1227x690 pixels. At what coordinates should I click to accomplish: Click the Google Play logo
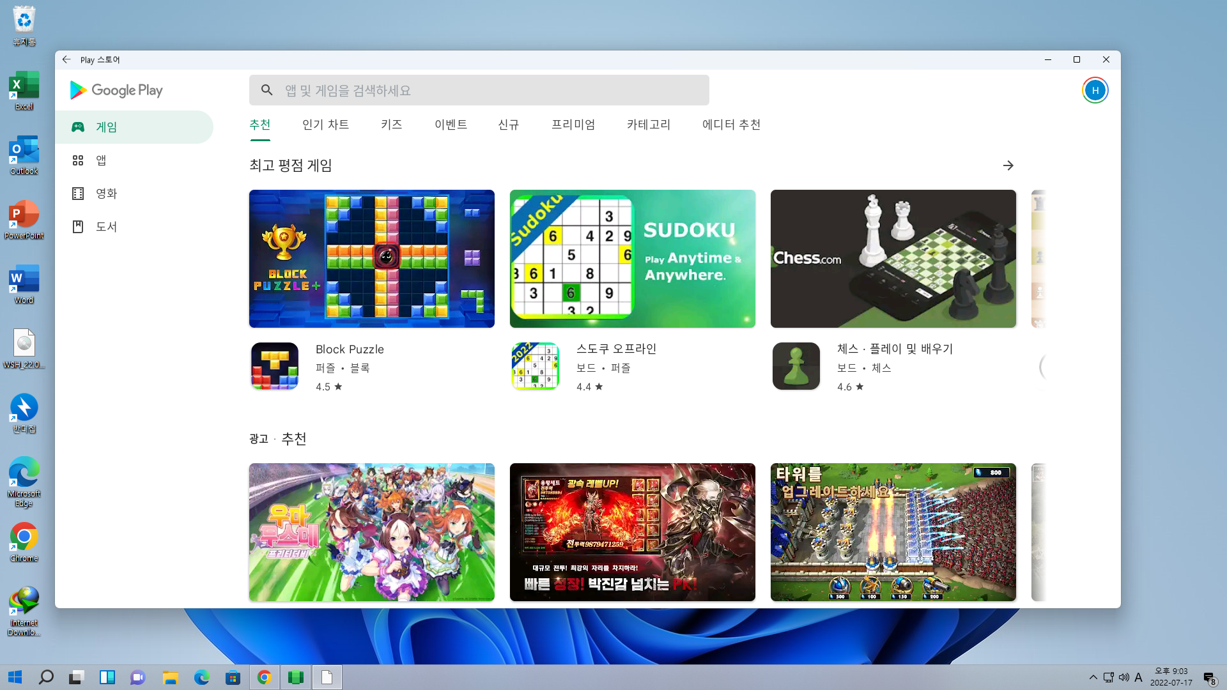coord(116,90)
